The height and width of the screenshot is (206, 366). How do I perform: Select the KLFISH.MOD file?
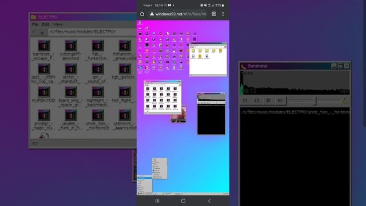tap(43, 94)
